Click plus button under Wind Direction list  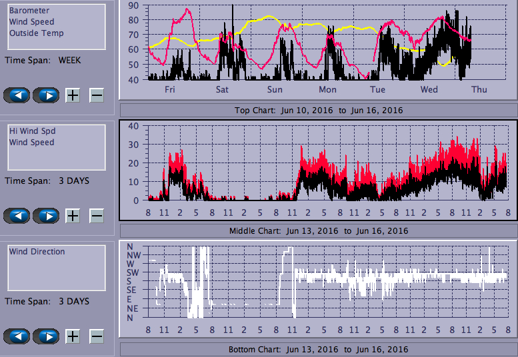coord(73,336)
